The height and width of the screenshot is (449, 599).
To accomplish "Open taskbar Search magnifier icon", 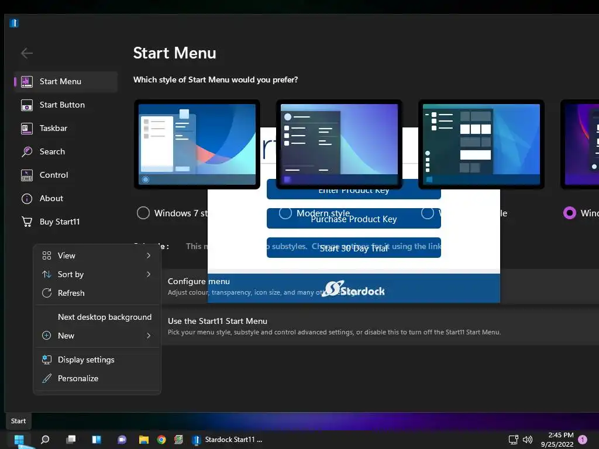I will pos(45,440).
